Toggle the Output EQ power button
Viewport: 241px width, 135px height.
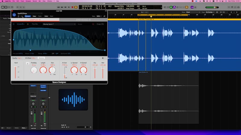[x=93, y=24]
